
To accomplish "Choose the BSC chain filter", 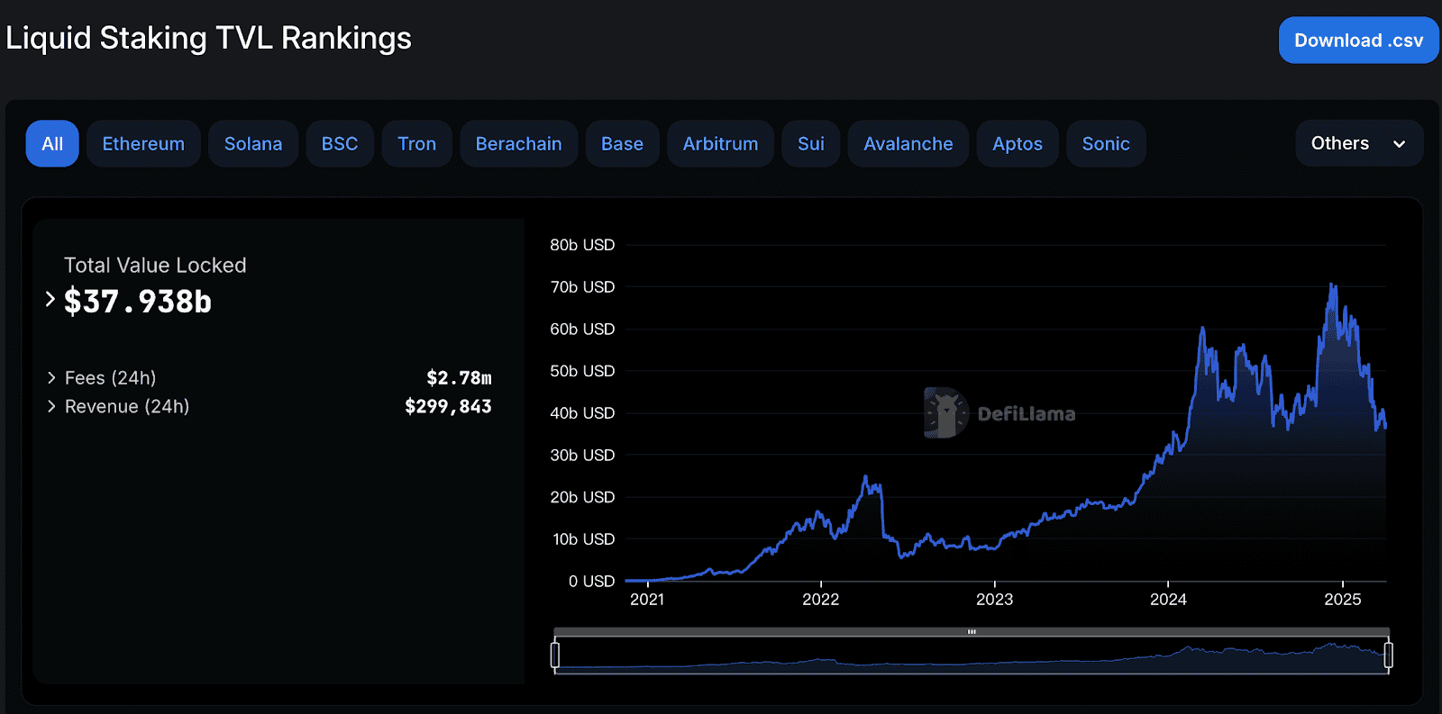I will tap(340, 144).
